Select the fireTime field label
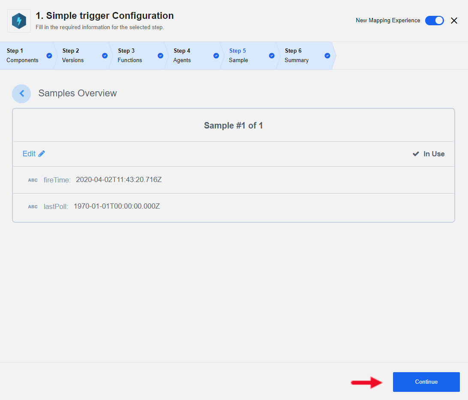 pyautogui.click(x=57, y=180)
